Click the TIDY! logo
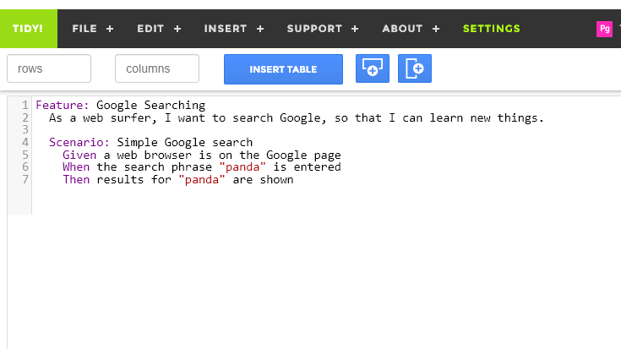This screenshot has height=349, width=621. click(28, 29)
